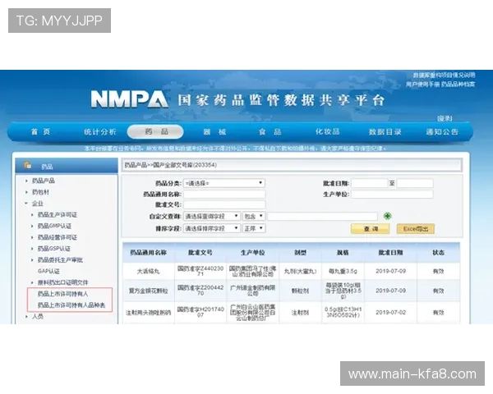This screenshot has height=394, width=493.
Task: Click the 批准文号 column header
Action: click(x=200, y=253)
